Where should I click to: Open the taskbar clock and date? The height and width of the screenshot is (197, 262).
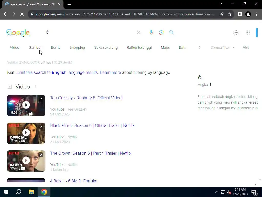240,192
